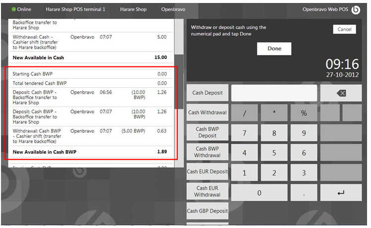
Task: Tap the divide slash key
Action: point(244,113)
